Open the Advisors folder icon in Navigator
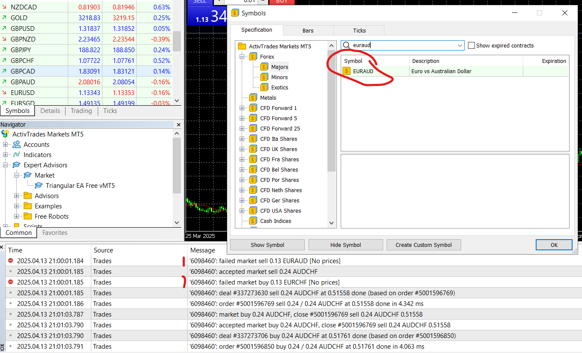 (27, 196)
